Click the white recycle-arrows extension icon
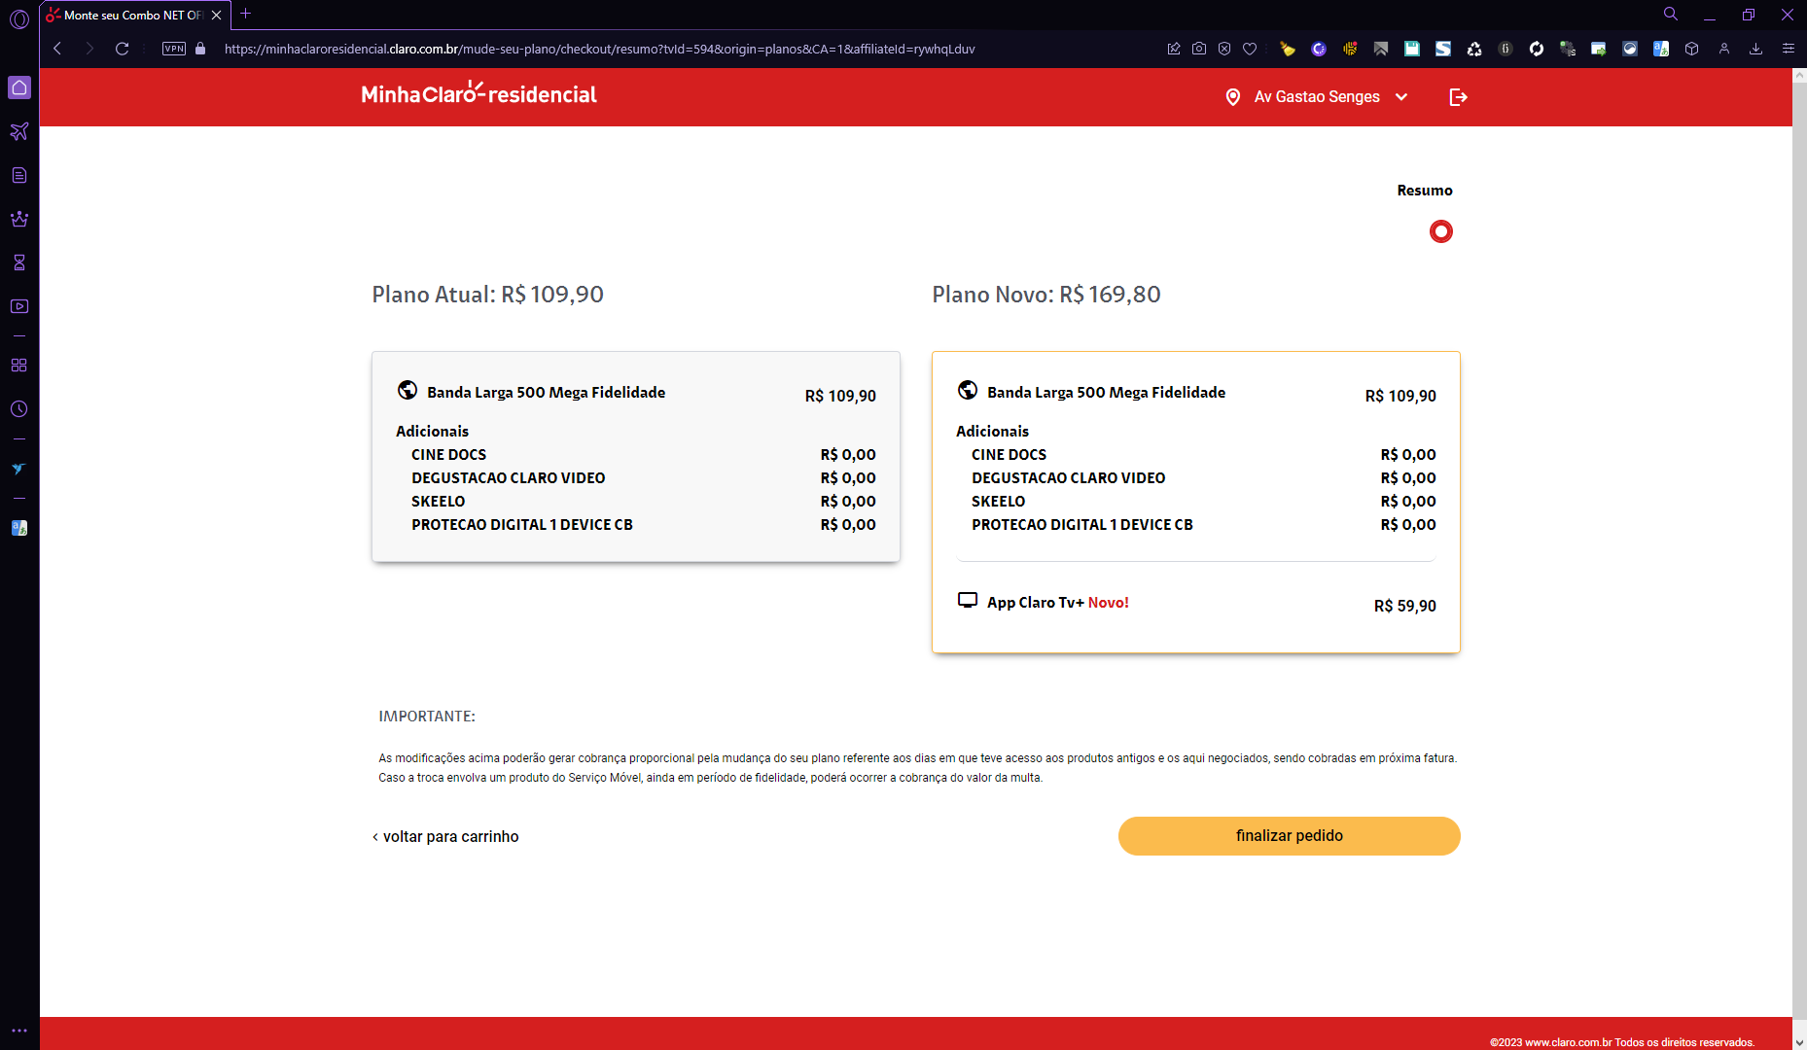 (x=1474, y=49)
